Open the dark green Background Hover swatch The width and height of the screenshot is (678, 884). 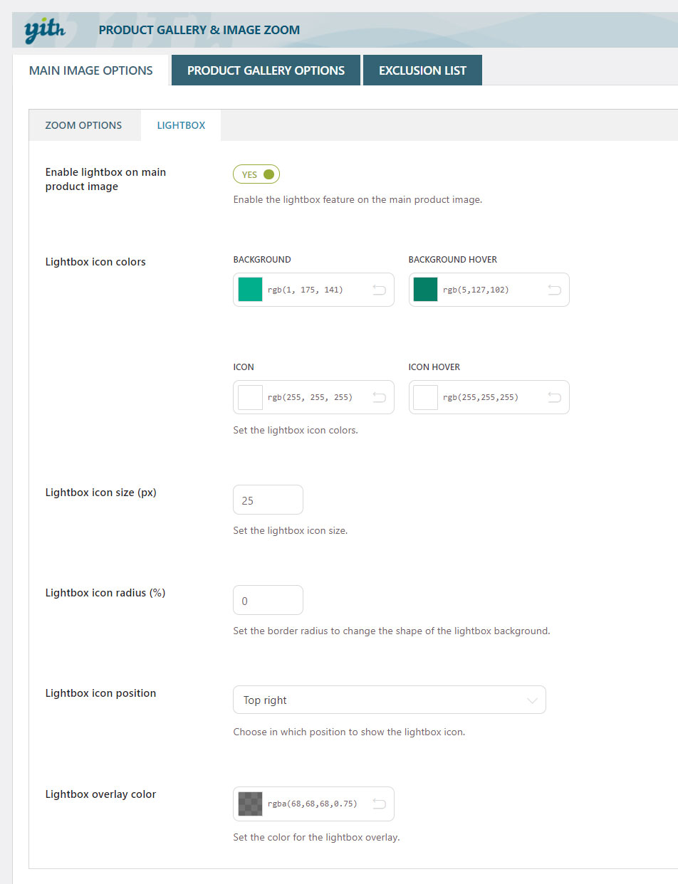425,290
